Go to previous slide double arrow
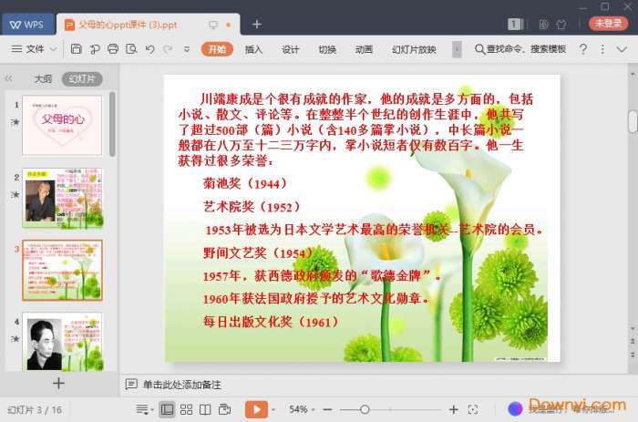 coord(633,341)
